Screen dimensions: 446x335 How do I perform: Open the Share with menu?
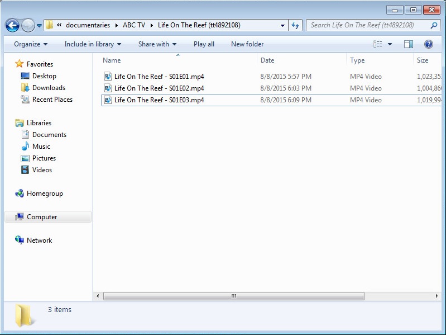157,44
